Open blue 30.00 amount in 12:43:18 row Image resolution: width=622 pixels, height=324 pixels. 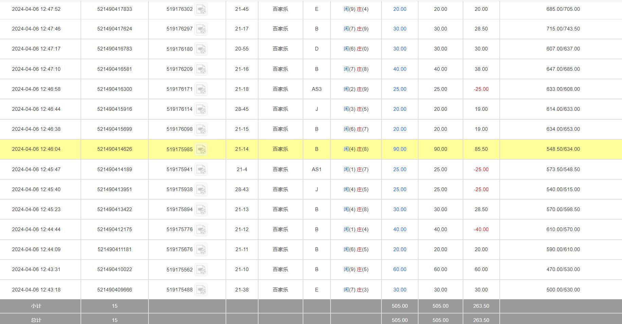[399, 290]
